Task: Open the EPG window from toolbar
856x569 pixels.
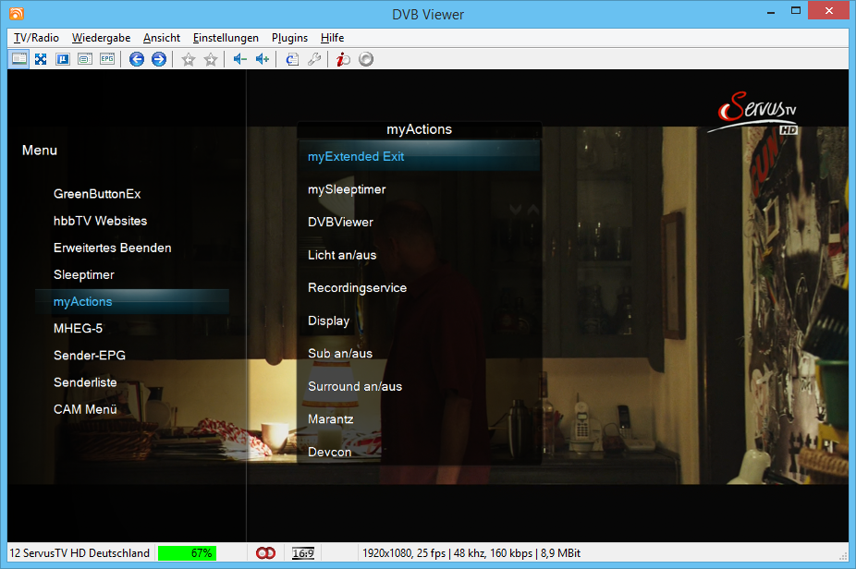Action: (107, 59)
